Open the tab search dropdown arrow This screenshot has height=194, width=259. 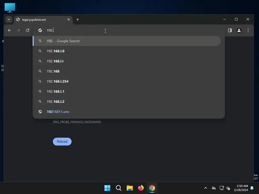coord(9,19)
